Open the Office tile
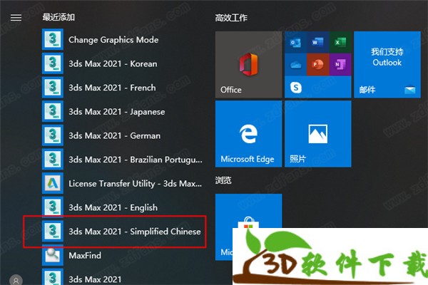428x285 pixels. (x=248, y=64)
